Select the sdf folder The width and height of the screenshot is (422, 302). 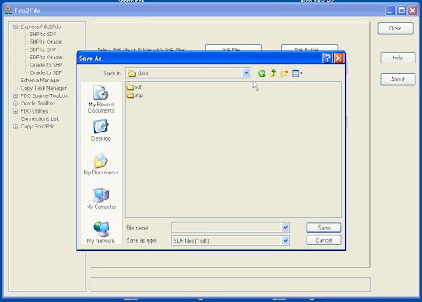[134, 87]
